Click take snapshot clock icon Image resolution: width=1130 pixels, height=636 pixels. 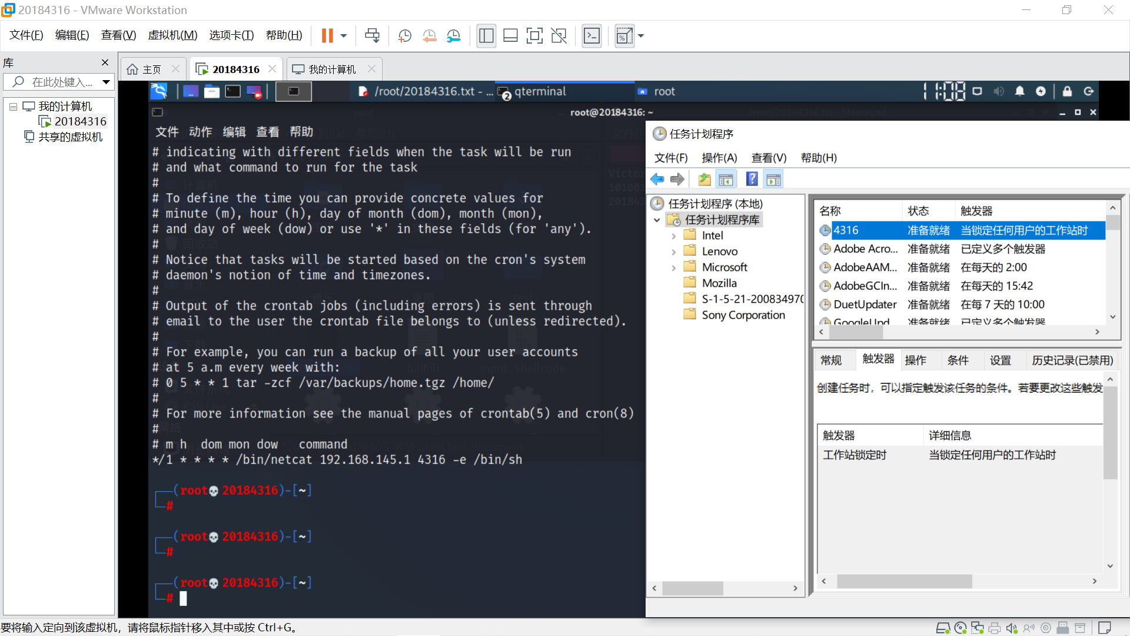coord(404,36)
